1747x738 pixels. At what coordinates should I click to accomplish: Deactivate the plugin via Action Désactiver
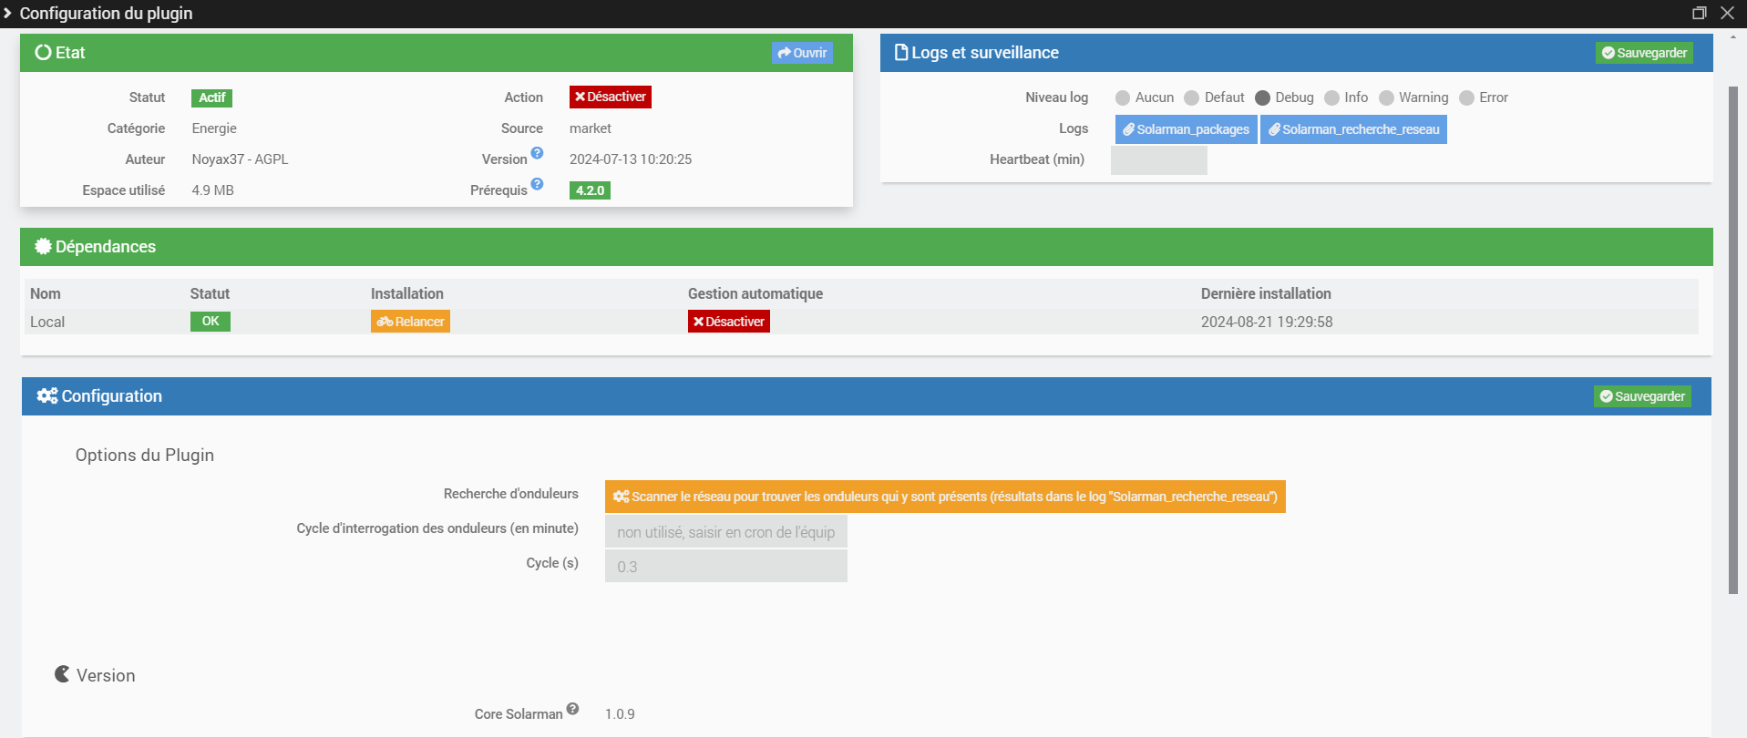pos(611,97)
